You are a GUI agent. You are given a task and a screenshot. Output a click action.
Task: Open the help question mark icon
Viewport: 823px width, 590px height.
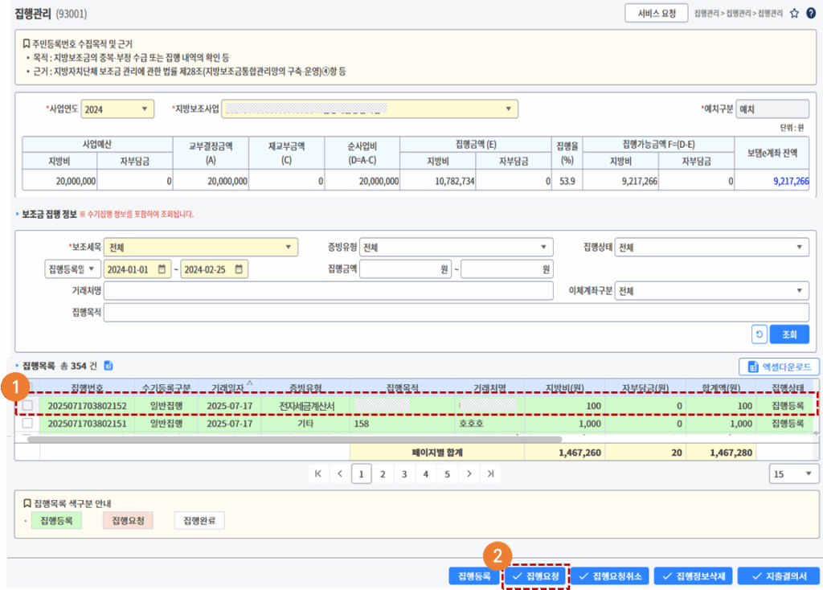[x=811, y=14]
